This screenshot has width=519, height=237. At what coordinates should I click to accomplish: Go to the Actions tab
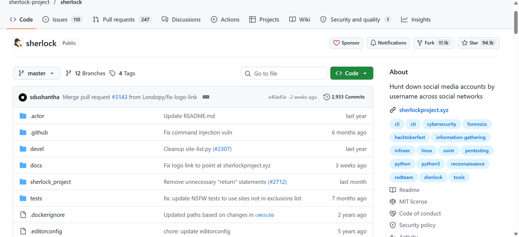coord(225,20)
